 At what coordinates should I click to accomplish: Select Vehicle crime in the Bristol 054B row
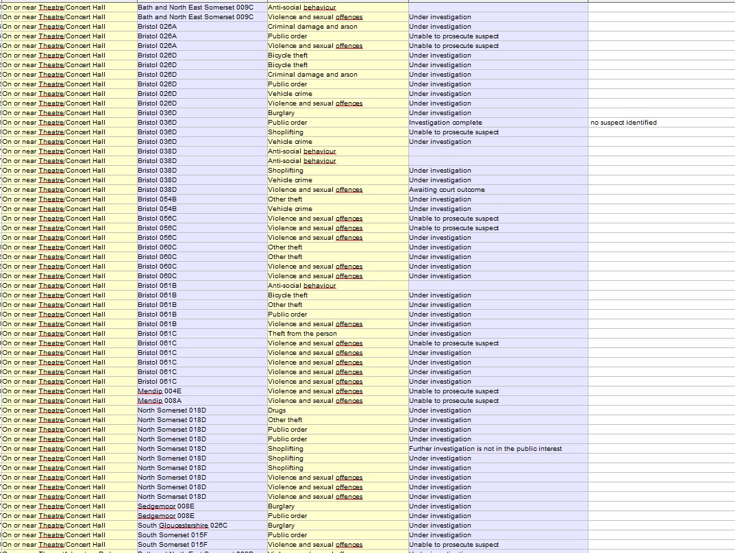290,209
